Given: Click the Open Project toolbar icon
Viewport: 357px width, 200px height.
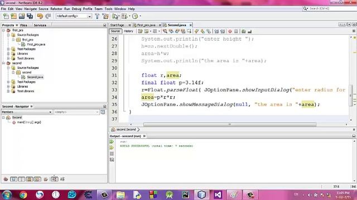Looking at the screenshot, I should [22, 16].
